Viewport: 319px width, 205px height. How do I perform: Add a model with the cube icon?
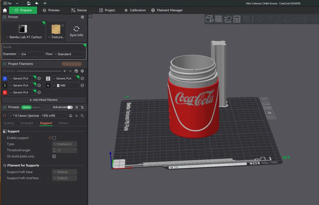[x=209, y=19]
